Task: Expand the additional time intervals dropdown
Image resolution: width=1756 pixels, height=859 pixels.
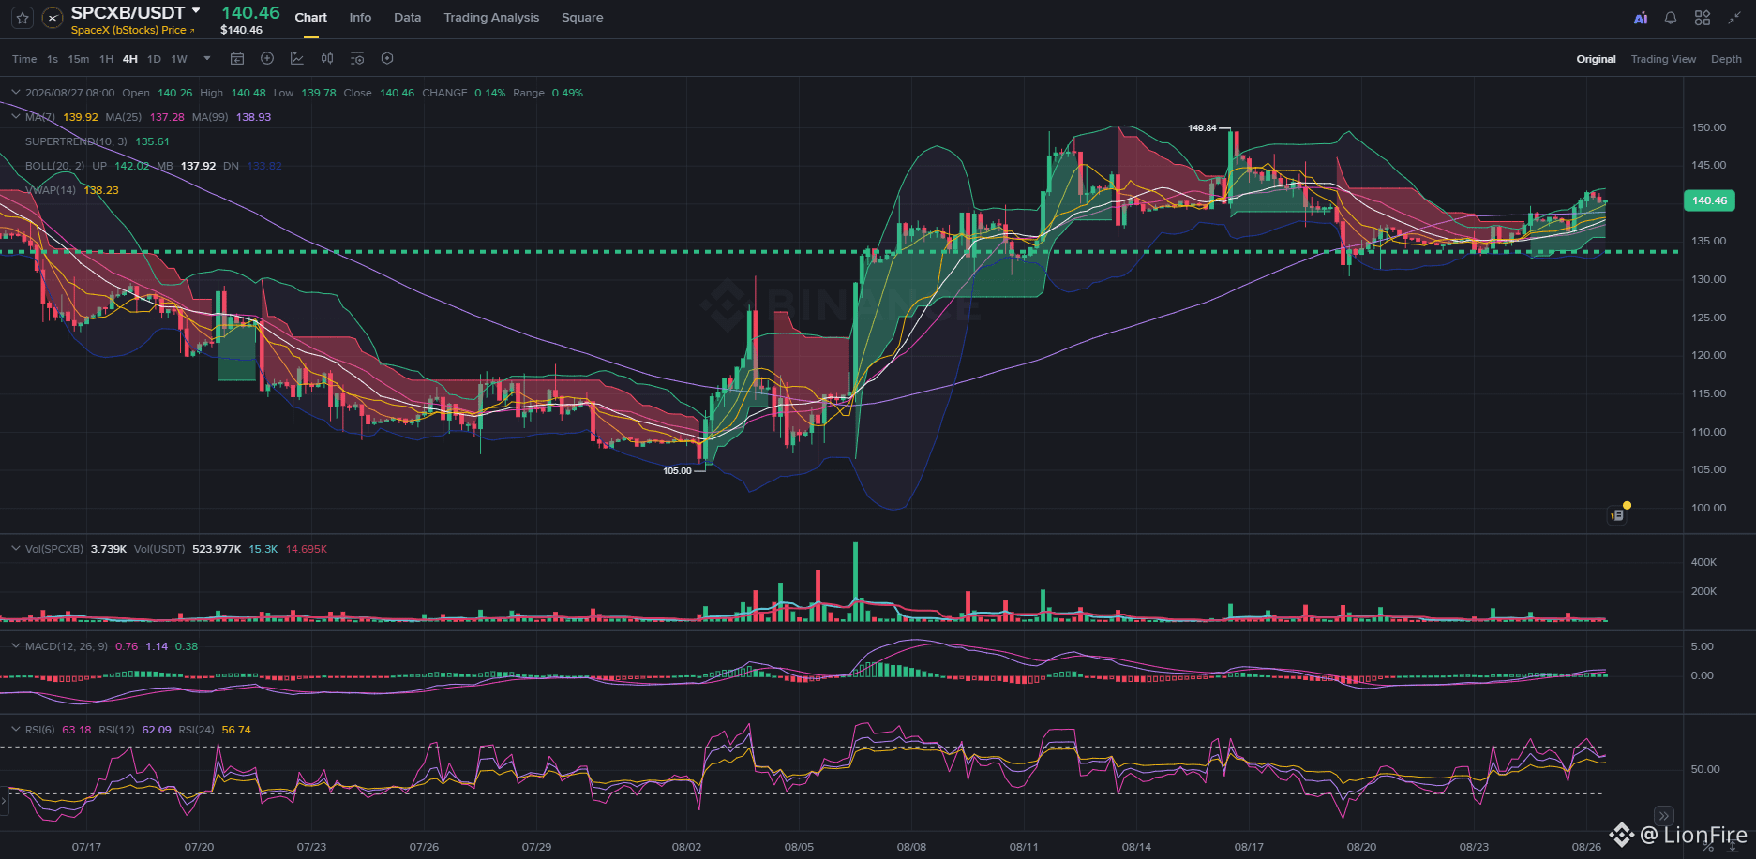Action: tap(207, 59)
